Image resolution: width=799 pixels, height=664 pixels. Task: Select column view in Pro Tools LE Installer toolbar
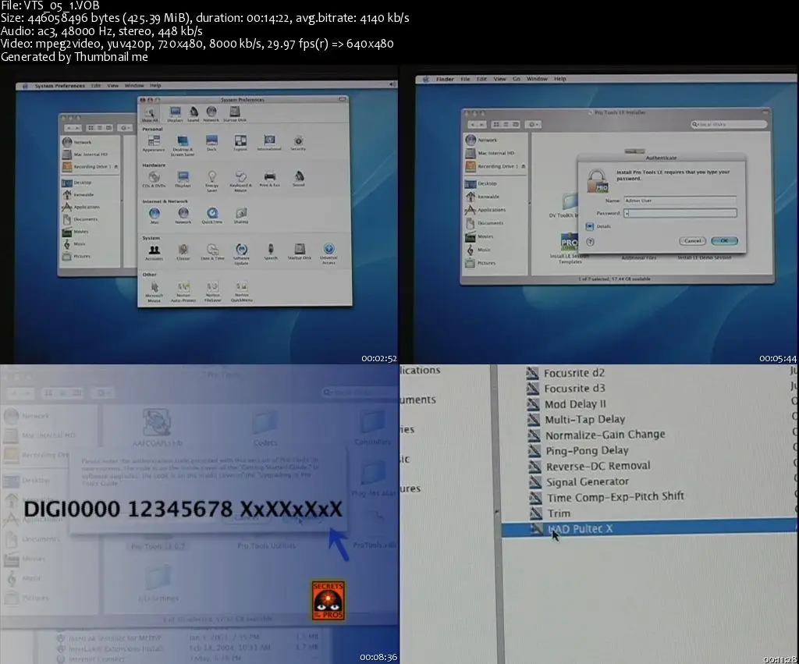tap(515, 124)
